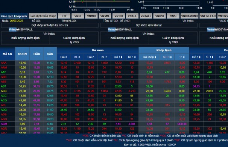Click the Mã CK column header
The height and width of the screenshot is (147, 228).
8,54
